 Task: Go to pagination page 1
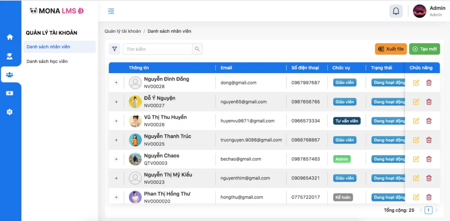[x=428, y=210]
